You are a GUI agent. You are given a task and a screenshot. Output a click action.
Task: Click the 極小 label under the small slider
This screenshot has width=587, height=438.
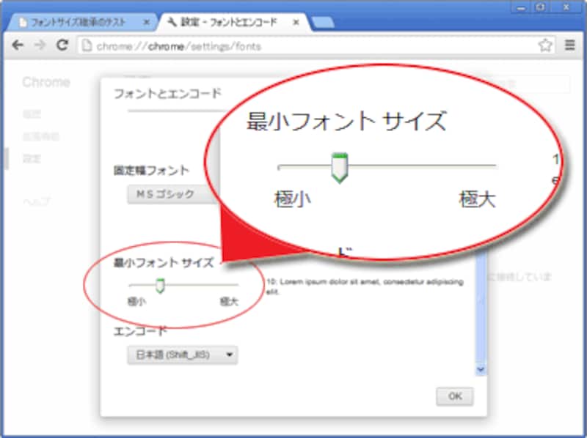click(x=136, y=301)
